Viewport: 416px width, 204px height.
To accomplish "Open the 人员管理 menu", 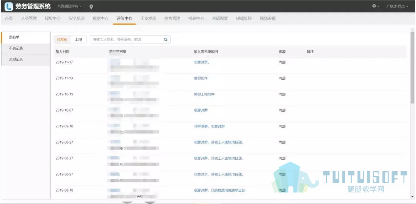I will point(29,18).
